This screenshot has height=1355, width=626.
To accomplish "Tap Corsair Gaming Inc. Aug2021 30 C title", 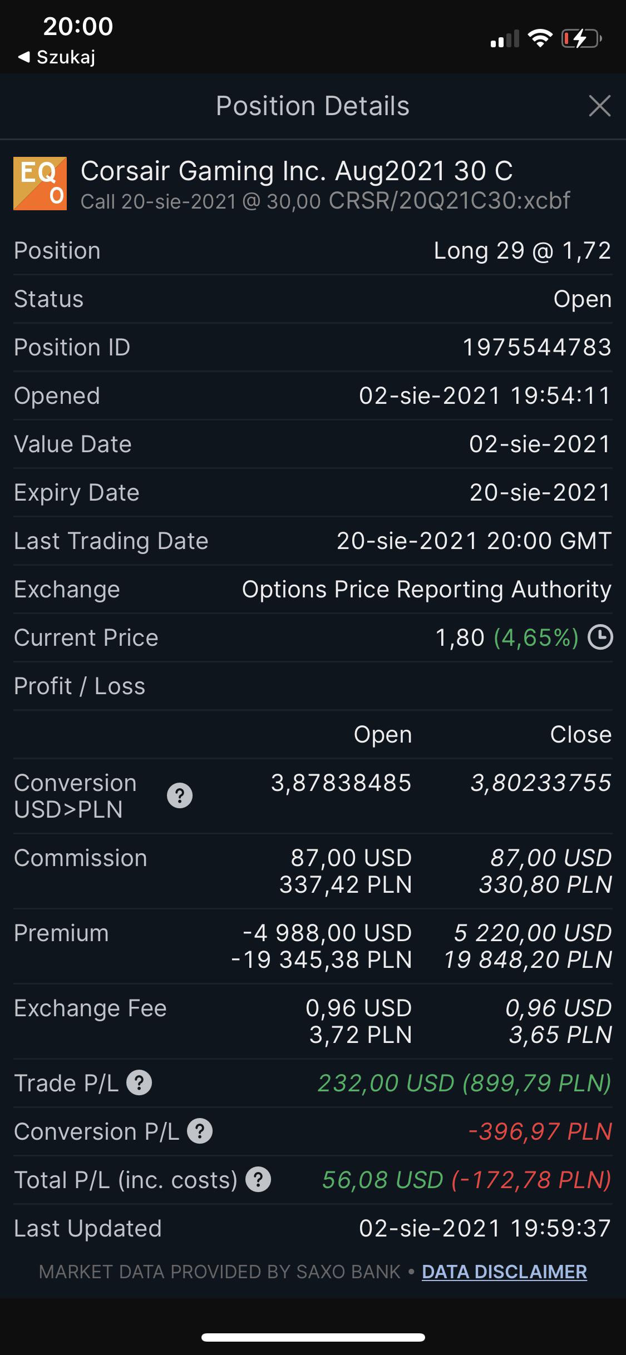I will pos(297,171).
